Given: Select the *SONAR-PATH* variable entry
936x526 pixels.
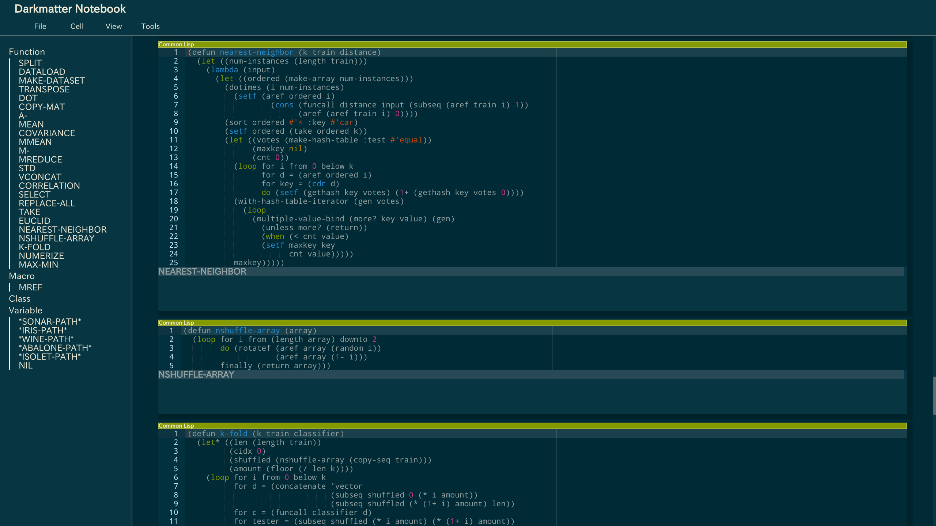Looking at the screenshot, I should click(x=50, y=321).
